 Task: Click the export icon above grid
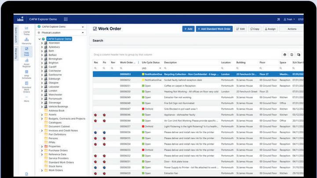click(x=292, y=55)
